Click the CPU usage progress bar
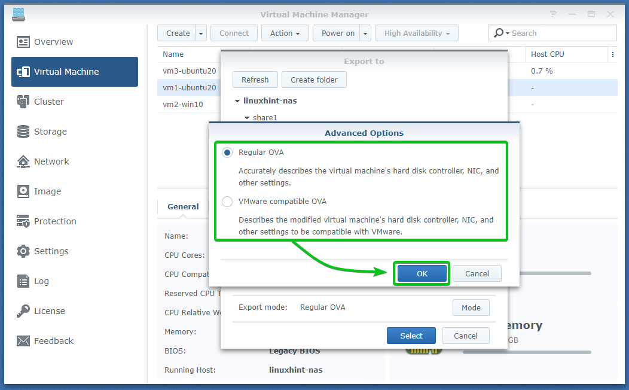The height and width of the screenshot is (390, 629). [x=555, y=273]
